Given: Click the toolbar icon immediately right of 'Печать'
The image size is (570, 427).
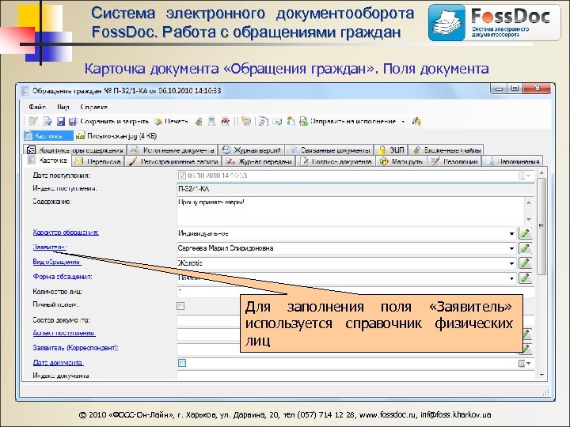Looking at the screenshot, I should click(198, 121).
